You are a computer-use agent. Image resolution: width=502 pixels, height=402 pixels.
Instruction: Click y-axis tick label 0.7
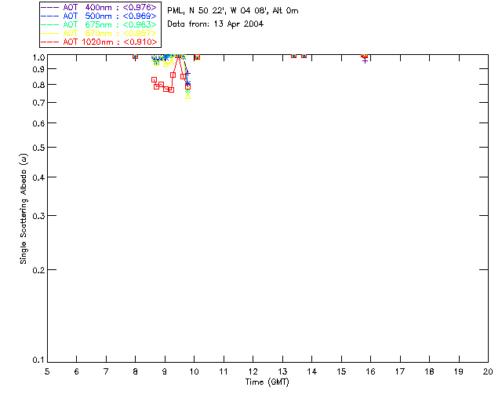(x=38, y=103)
